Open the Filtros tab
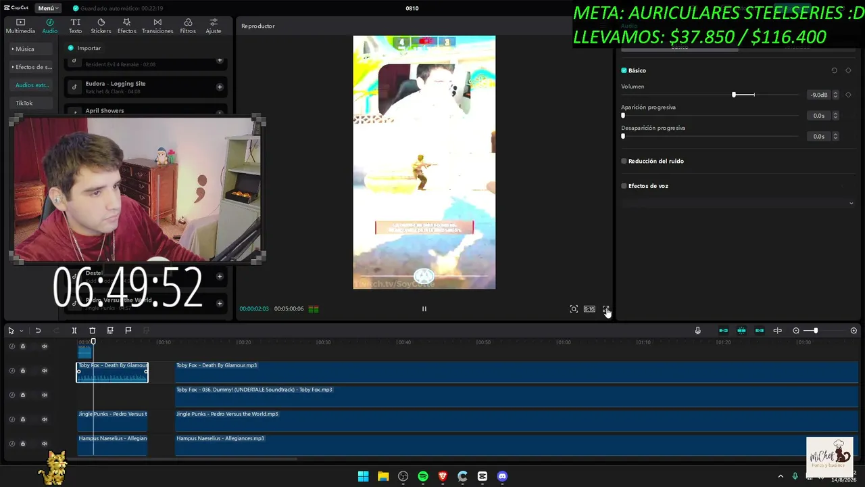 click(188, 26)
